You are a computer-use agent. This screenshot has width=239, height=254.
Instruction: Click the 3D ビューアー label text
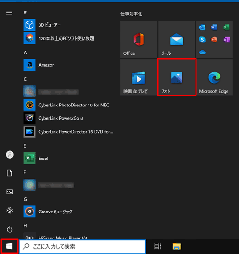49,25
